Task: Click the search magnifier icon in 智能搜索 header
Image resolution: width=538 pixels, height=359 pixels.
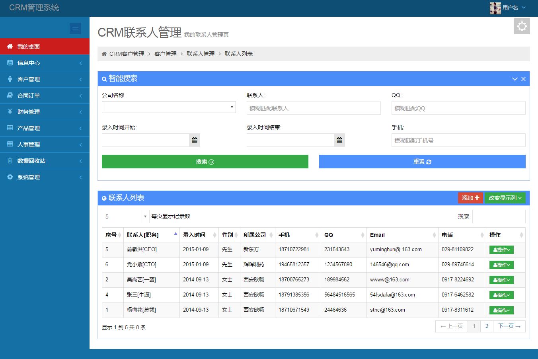Action: [x=104, y=79]
